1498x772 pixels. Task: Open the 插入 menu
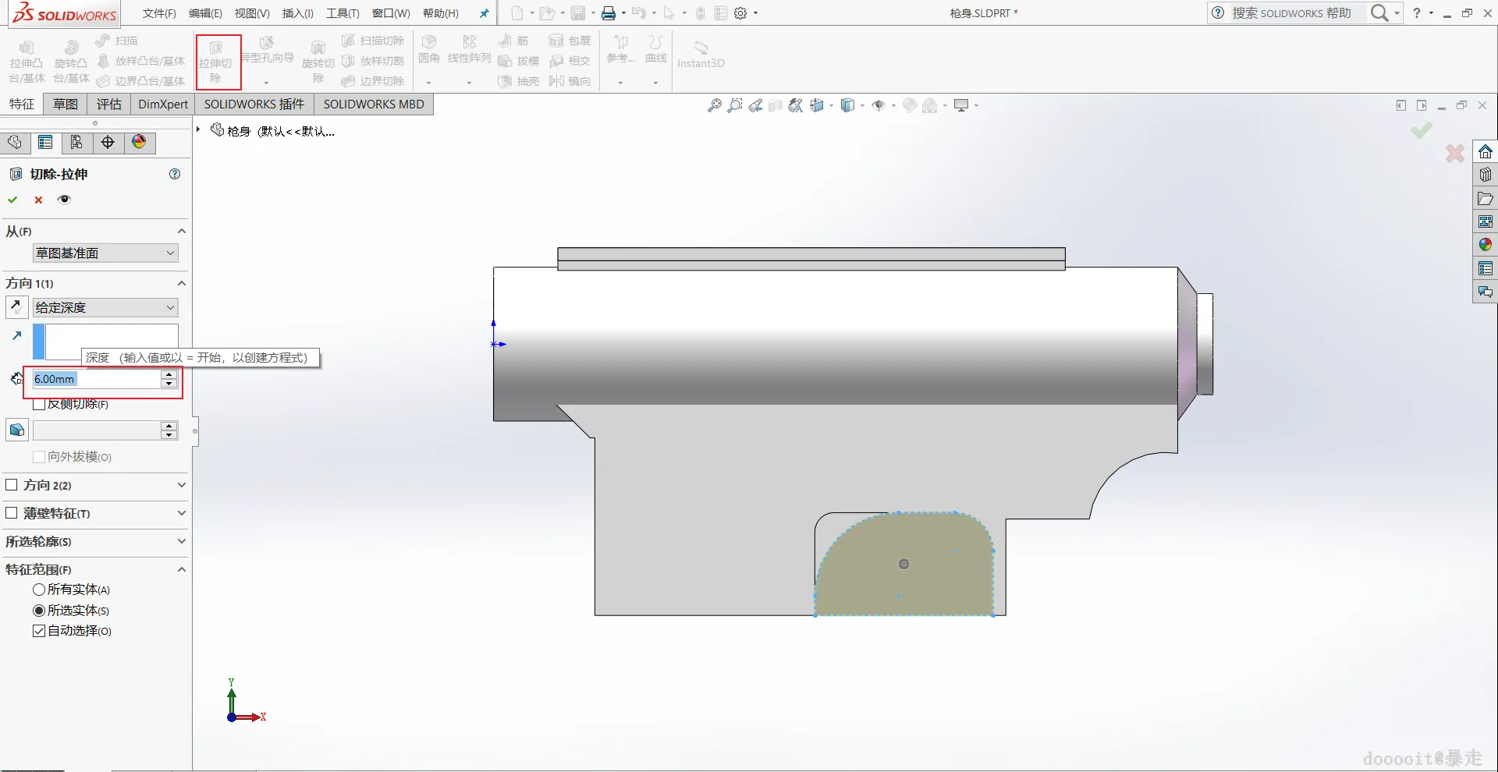(x=297, y=13)
